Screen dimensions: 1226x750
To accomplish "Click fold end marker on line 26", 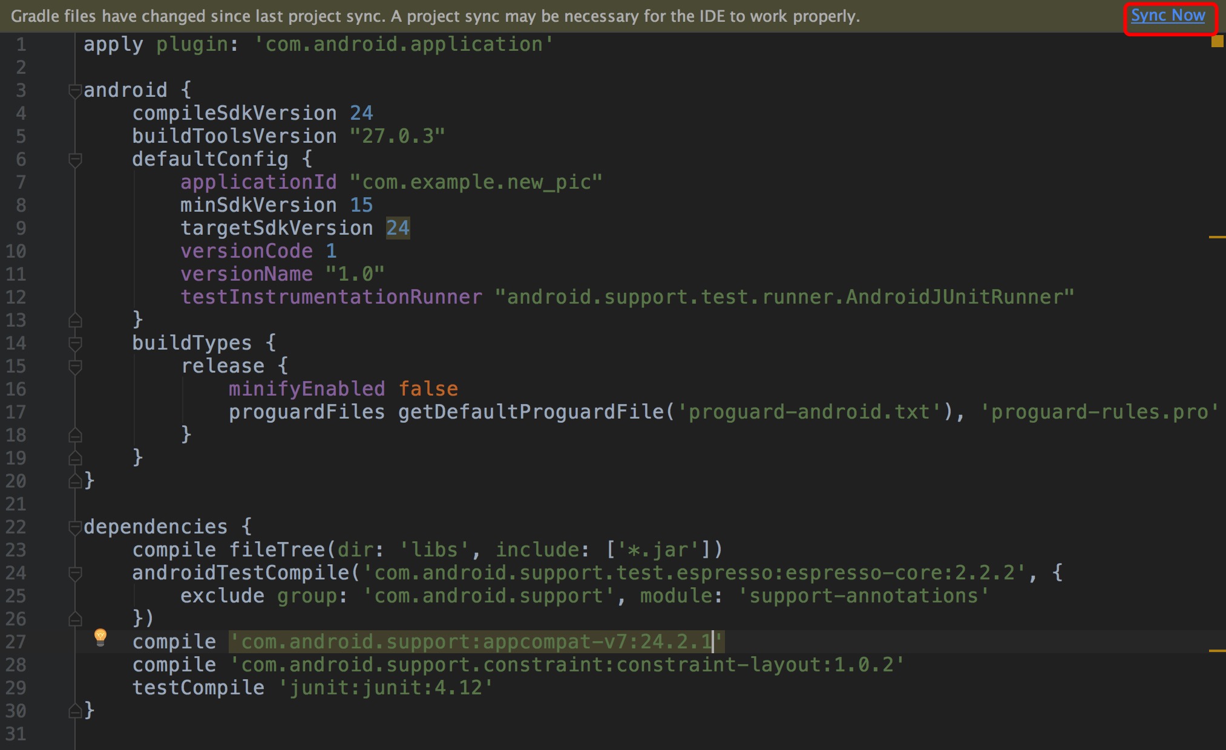I will tap(75, 619).
